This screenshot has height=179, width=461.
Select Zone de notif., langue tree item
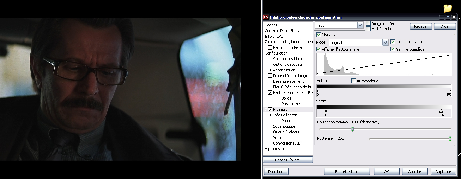tap(289, 42)
